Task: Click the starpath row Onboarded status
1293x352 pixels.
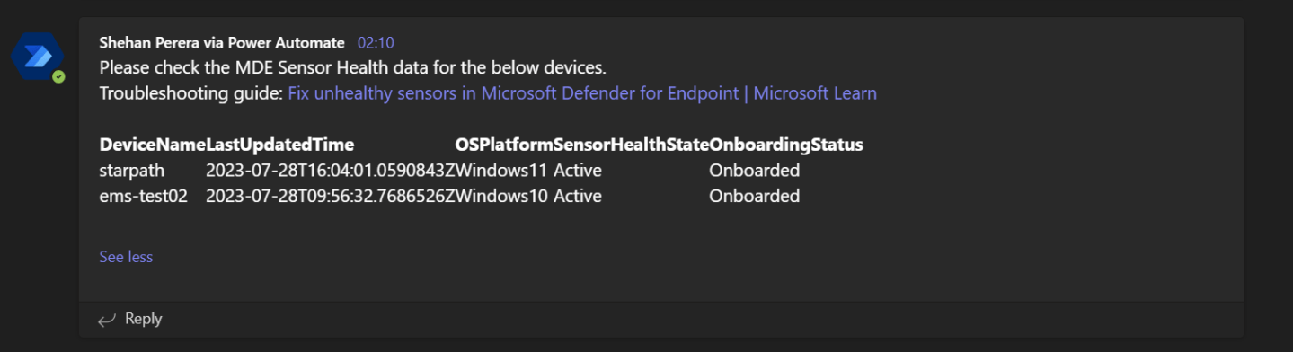Action: [754, 171]
